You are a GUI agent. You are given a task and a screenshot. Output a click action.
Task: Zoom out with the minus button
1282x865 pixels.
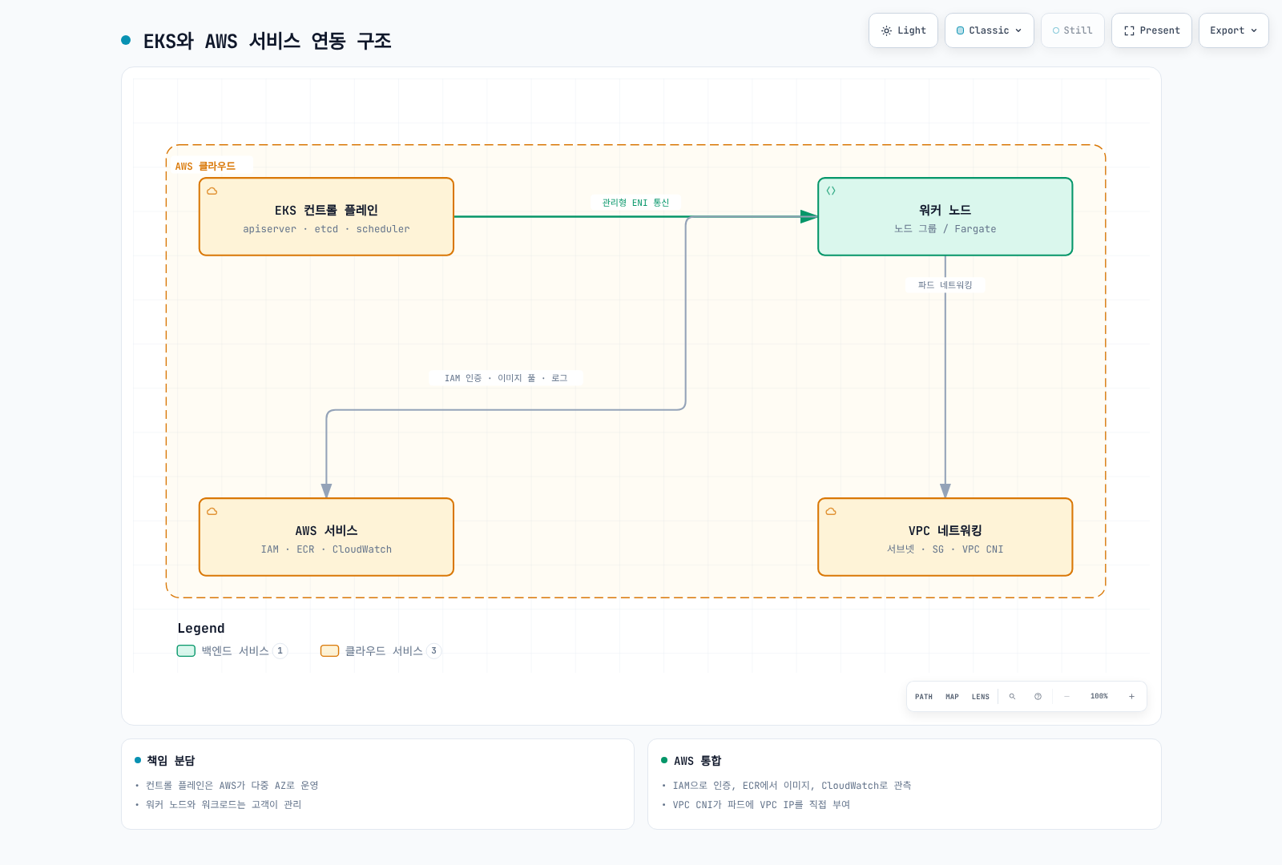[x=1066, y=697]
